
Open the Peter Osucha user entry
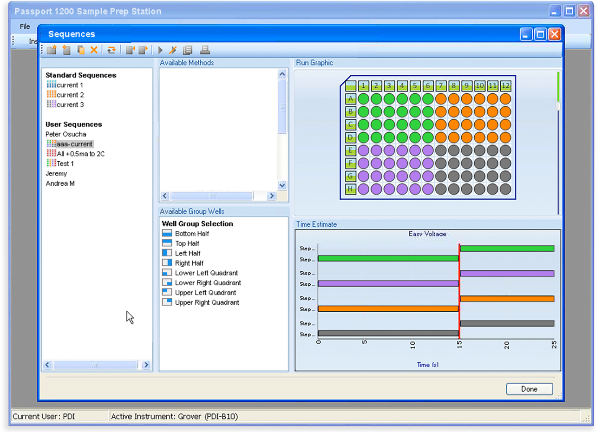click(x=66, y=134)
